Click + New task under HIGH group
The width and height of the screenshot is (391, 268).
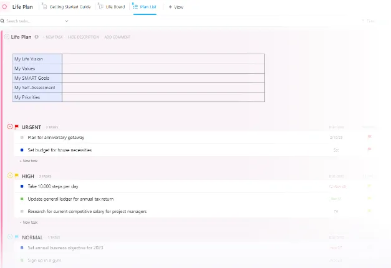(x=29, y=222)
